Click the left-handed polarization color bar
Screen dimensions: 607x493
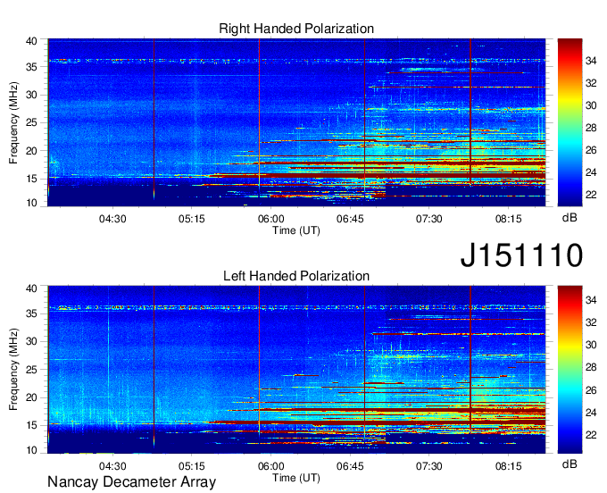(x=570, y=369)
